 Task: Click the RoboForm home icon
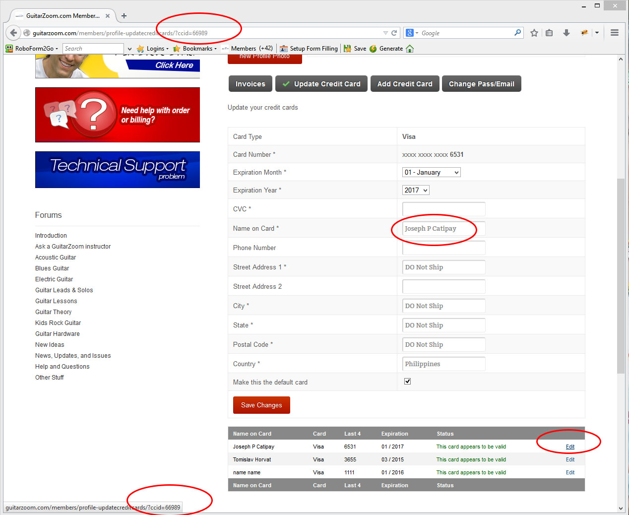[410, 49]
